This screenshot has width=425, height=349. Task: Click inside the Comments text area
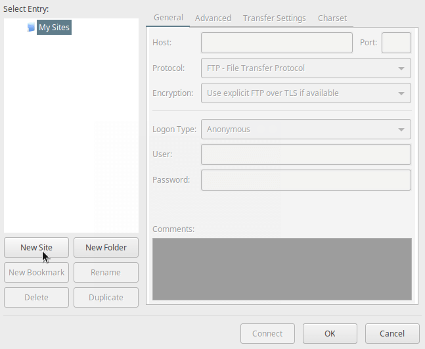pyautogui.click(x=282, y=269)
